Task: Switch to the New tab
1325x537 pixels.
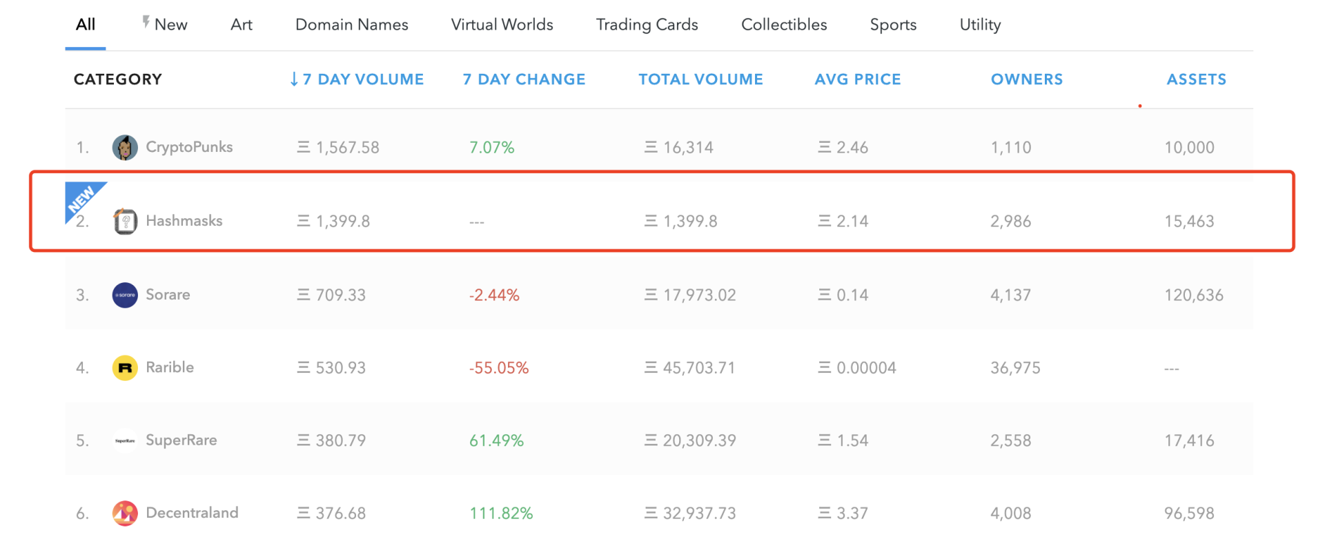Action: (170, 25)
